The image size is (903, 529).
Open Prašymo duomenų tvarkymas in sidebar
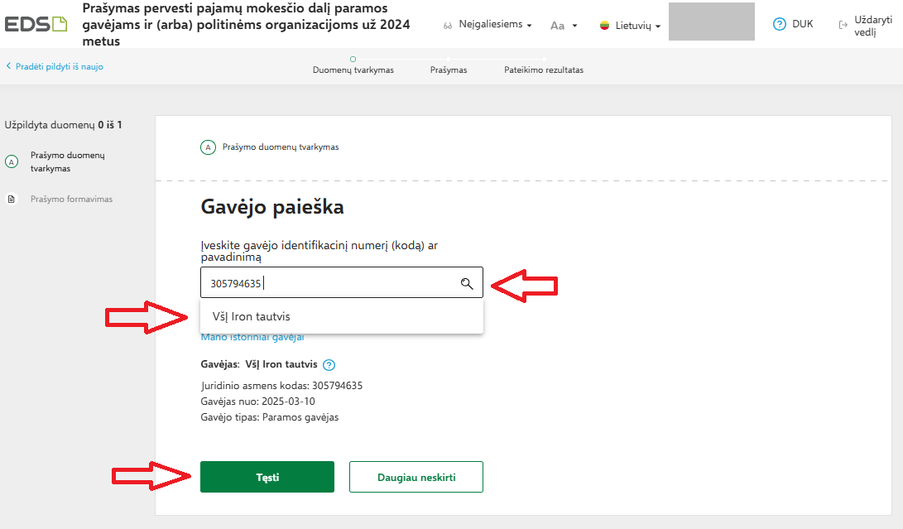click(67, 162)
